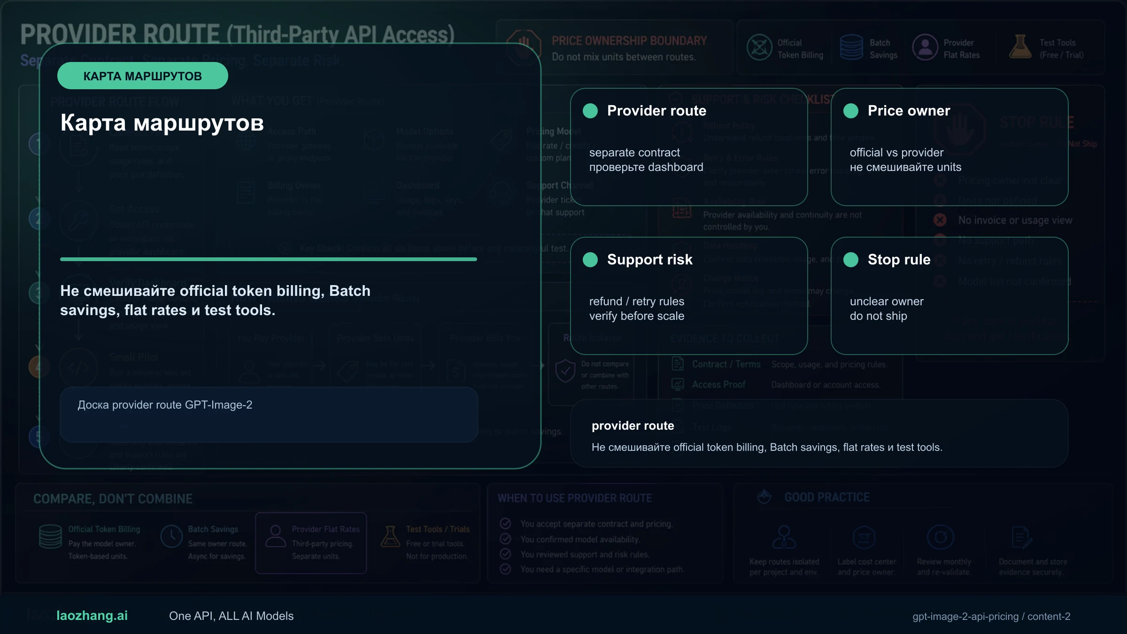Click the text unclear owner
This screenshot has height=634, width=1127.
tap(887, 302)
